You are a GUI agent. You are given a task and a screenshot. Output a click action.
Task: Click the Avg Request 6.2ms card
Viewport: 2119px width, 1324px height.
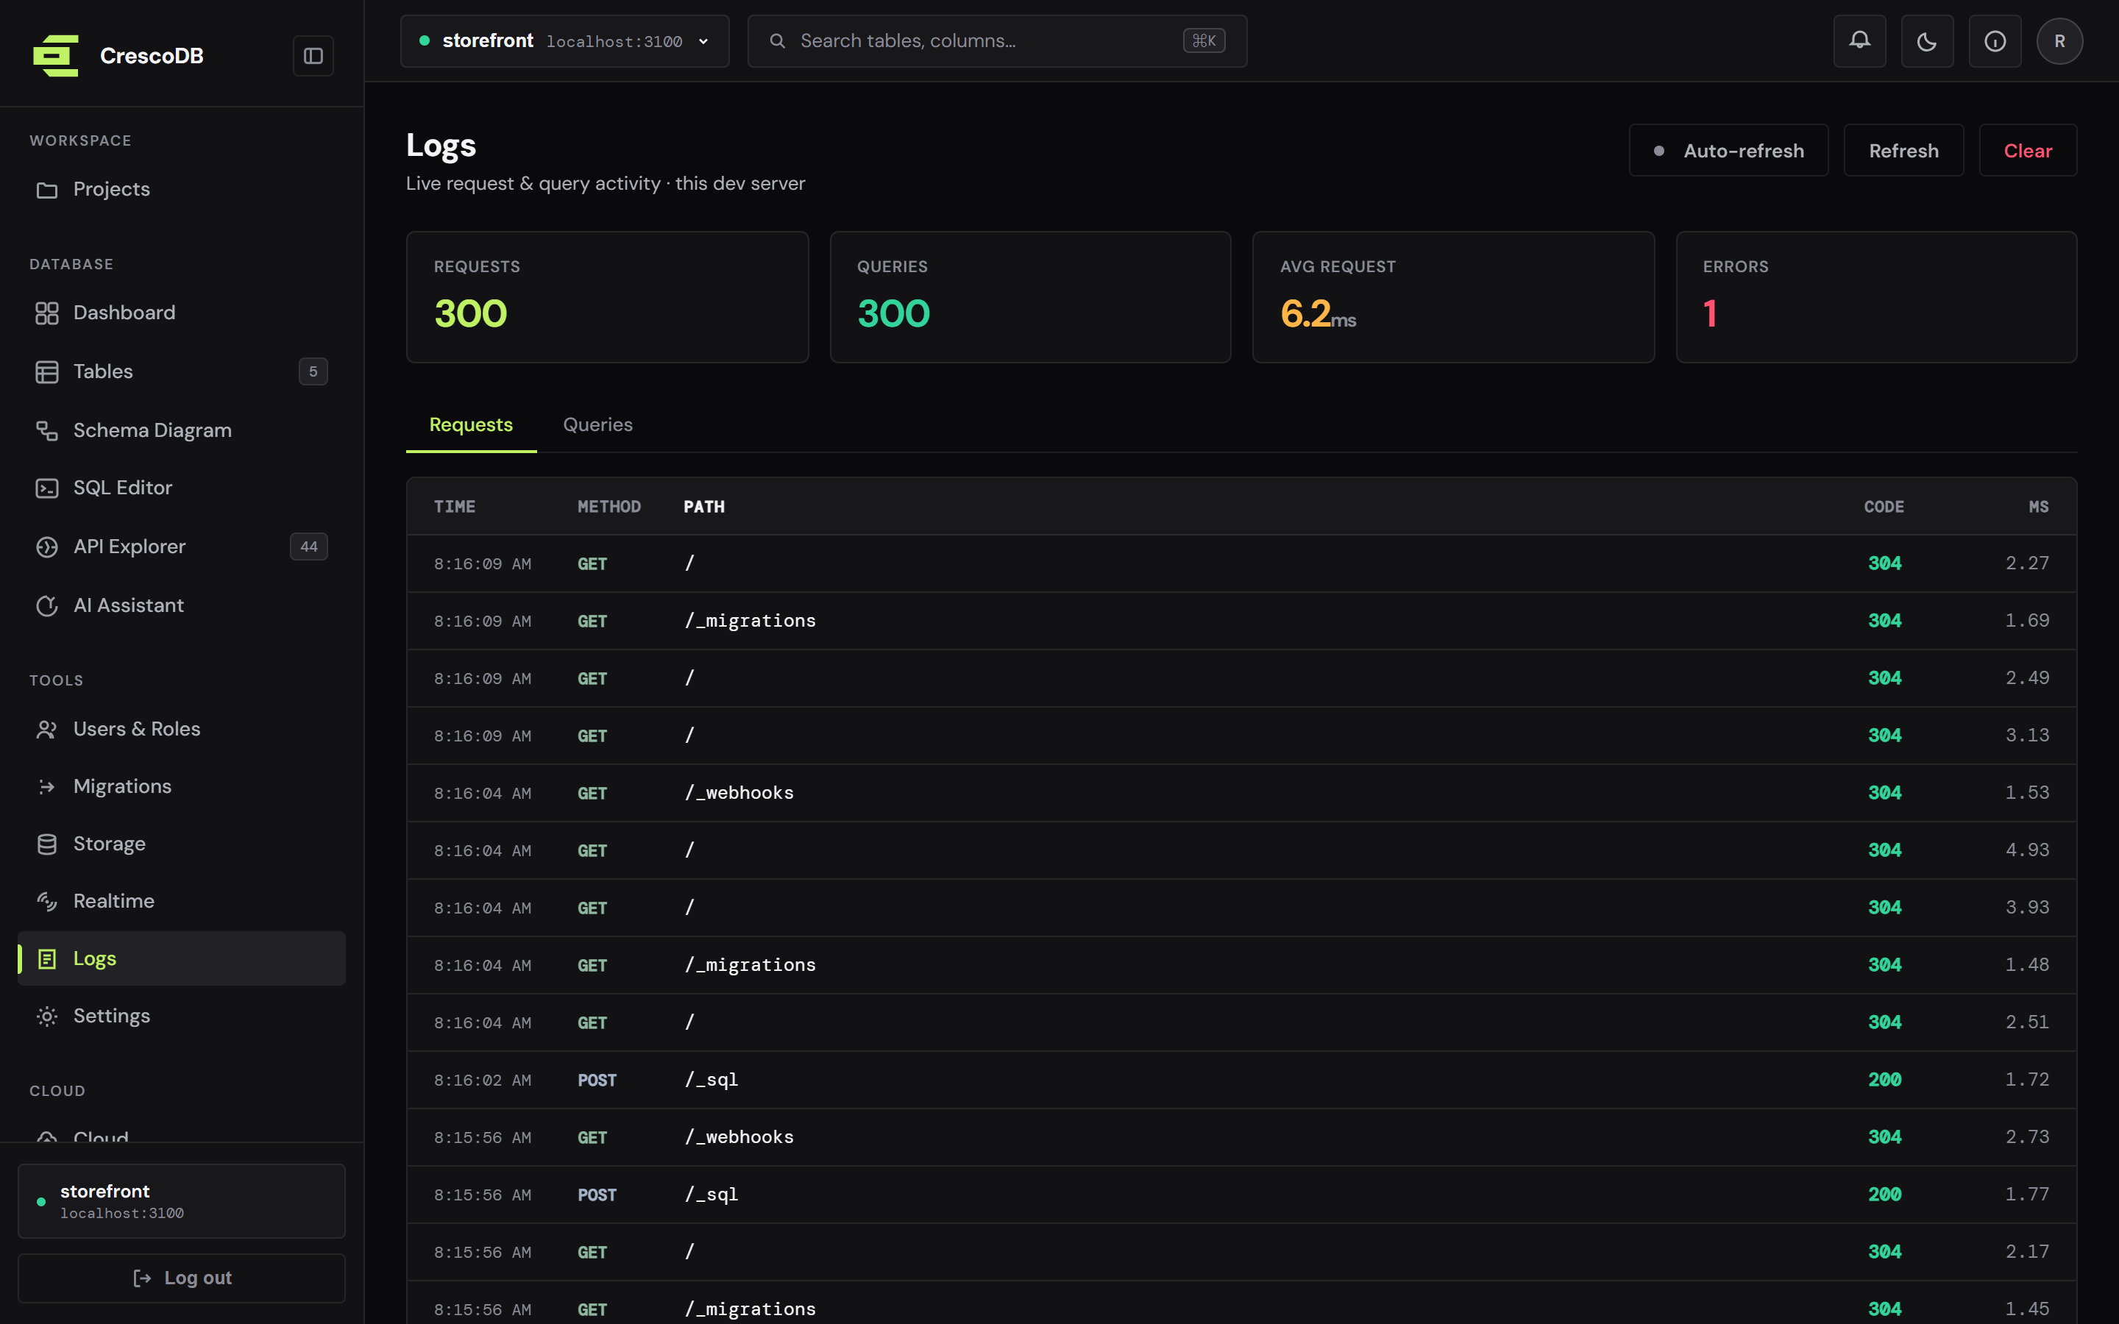(x=1452, y=297)
